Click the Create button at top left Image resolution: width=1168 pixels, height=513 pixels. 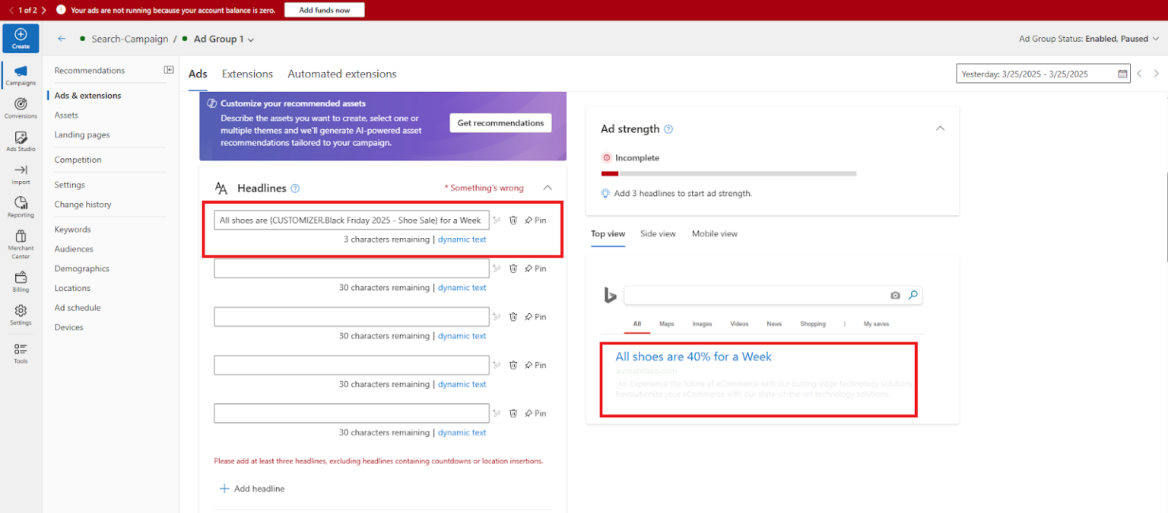tap(21, 38)
